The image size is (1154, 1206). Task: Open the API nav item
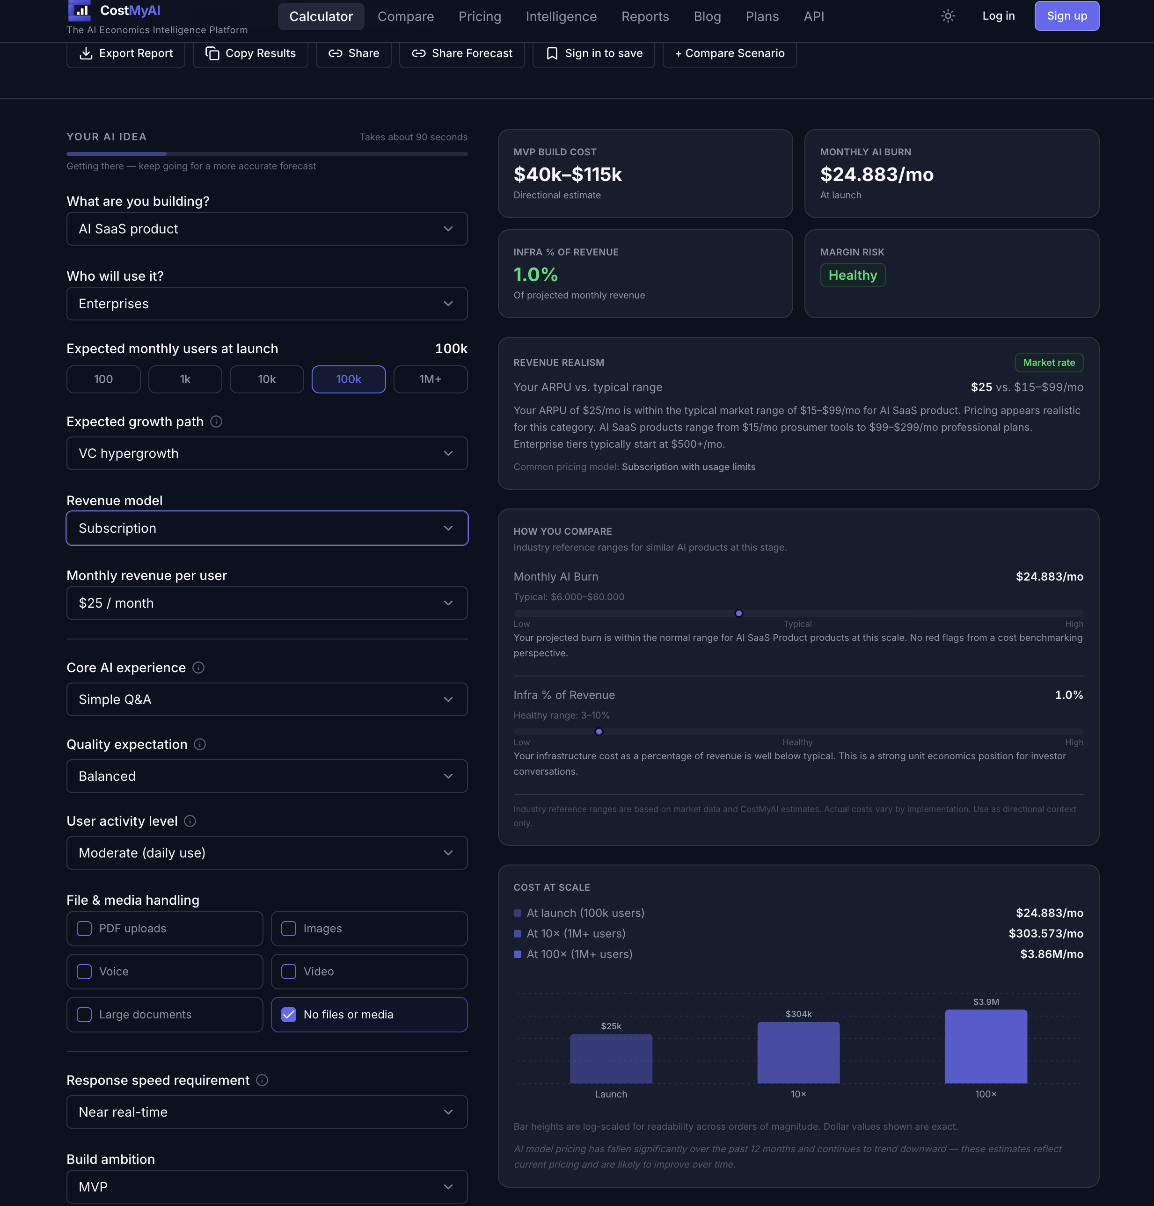coord(814,16)
